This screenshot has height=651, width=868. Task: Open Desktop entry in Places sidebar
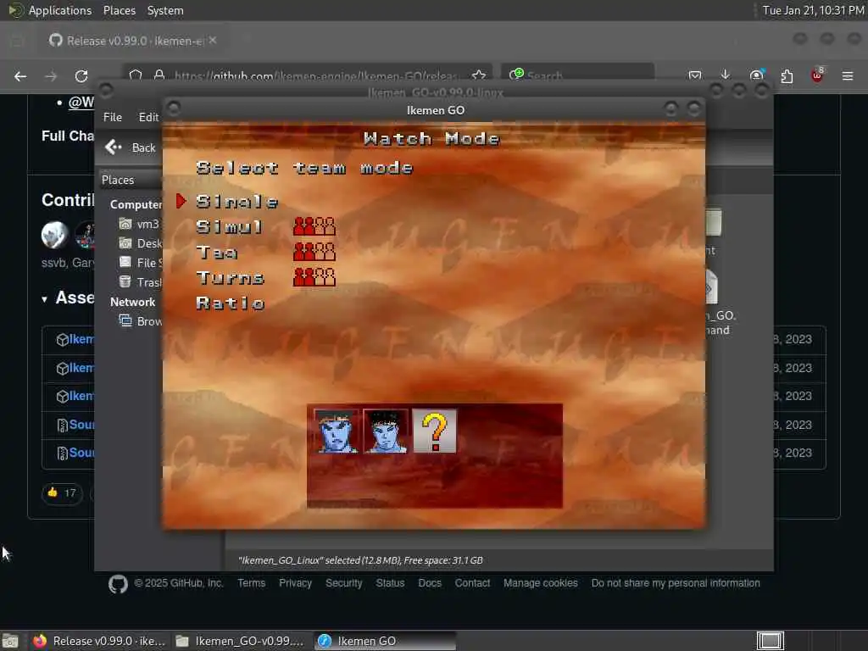[140, 243]
